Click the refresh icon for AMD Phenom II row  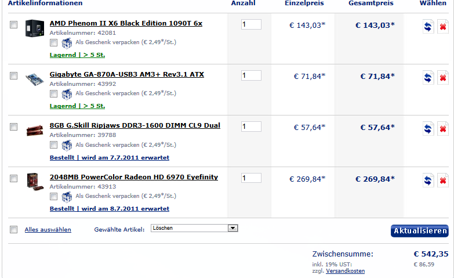(428, 27)
